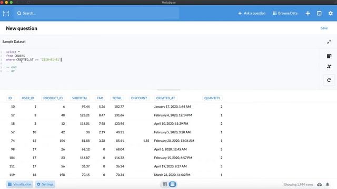Place the cursor after the date string in the query
Image resolution: width=337 pixels, height=189 pixels.
click(x=61, y=59)
